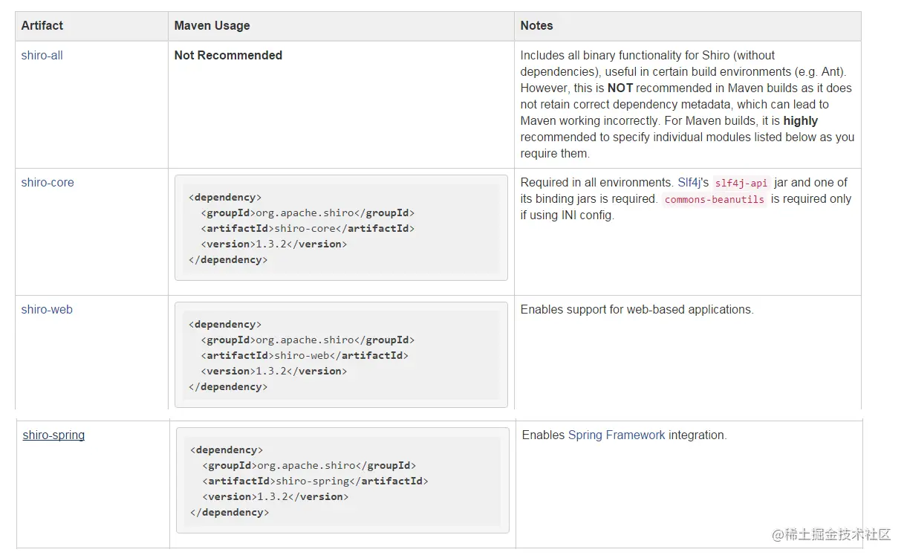Screen dimensions: 907x558
Task: Click the version line in the shiro-web snippet
Action: 274,371
